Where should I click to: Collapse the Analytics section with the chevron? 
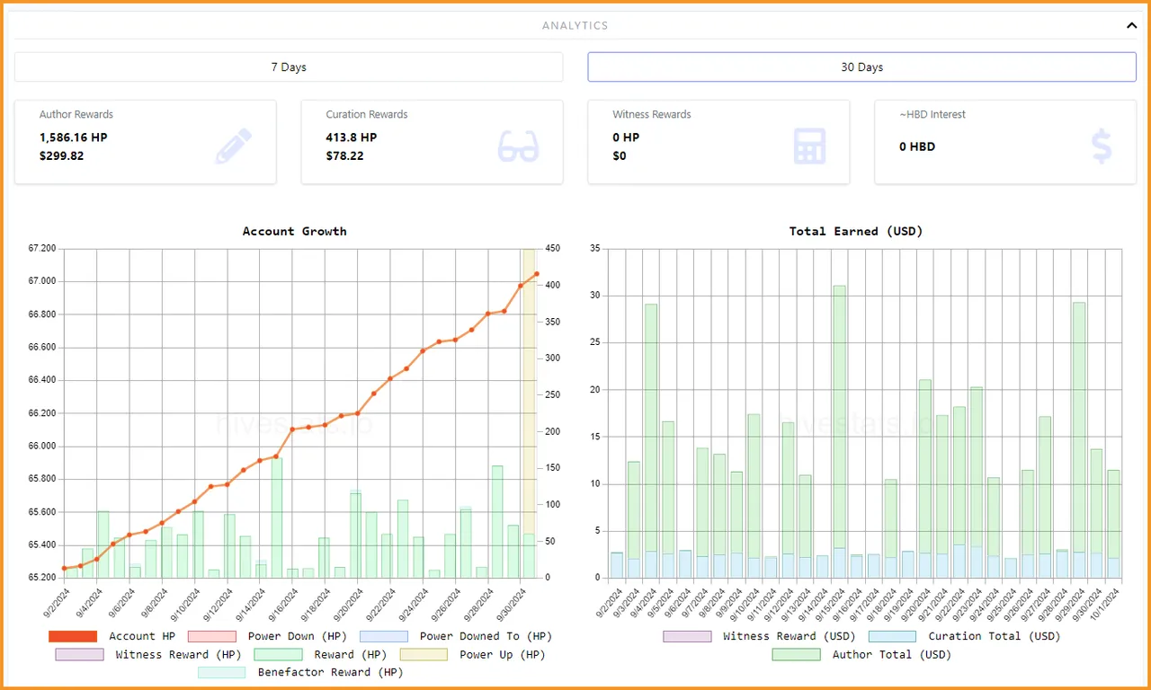[1131, 26]
